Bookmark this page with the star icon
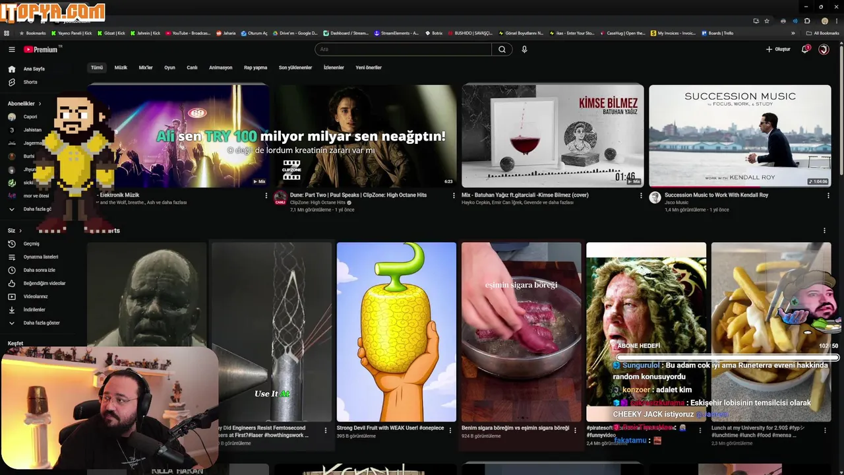 point(767,21)
